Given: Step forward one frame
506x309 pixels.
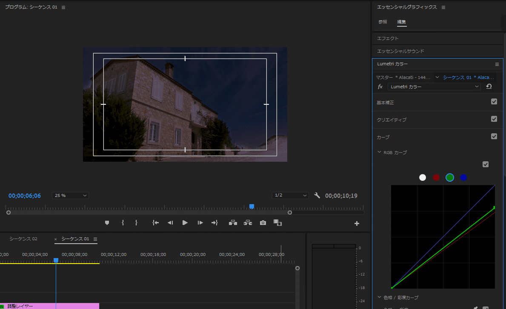Looking at the screenshot, I should [200, 223].
